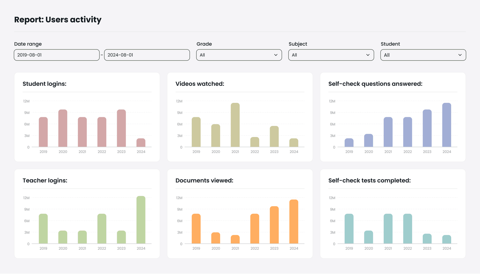Image resolution: width=480 pixels, height=274 pixels.
Task: Click the 2021 bar in Documents viewed
Action: 235,239
